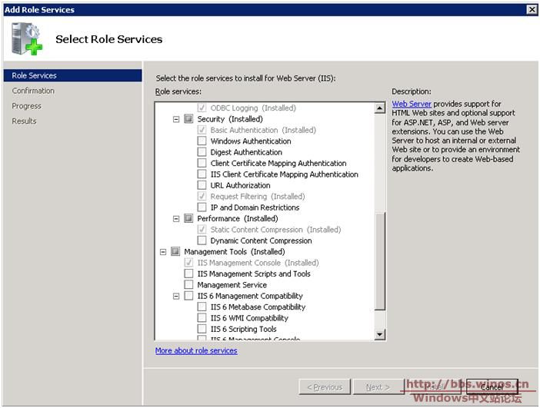The width and height of the screenshot is (540, 408).
Task: Click the Security (Installed) tri-state checkbox
Action: coord(188,119)
